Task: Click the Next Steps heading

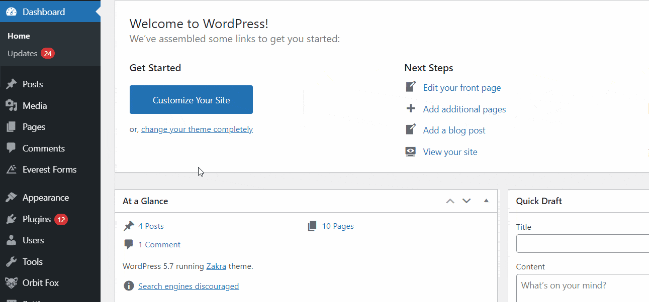Action: click(x=429, y=68)
